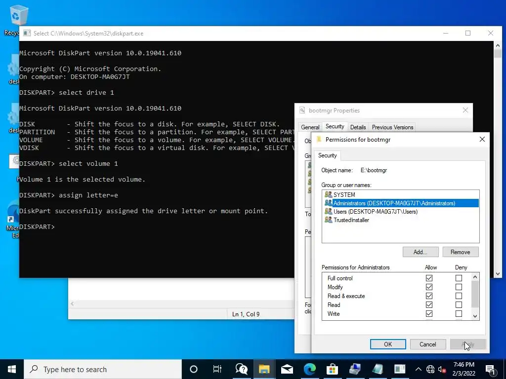The width and height of the screenshot is (506, 379).
Task: Open the Windows Start menu
Action: point(12,369)
